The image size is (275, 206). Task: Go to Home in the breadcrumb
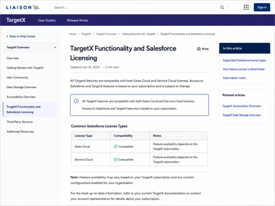(x=73, y=34)
